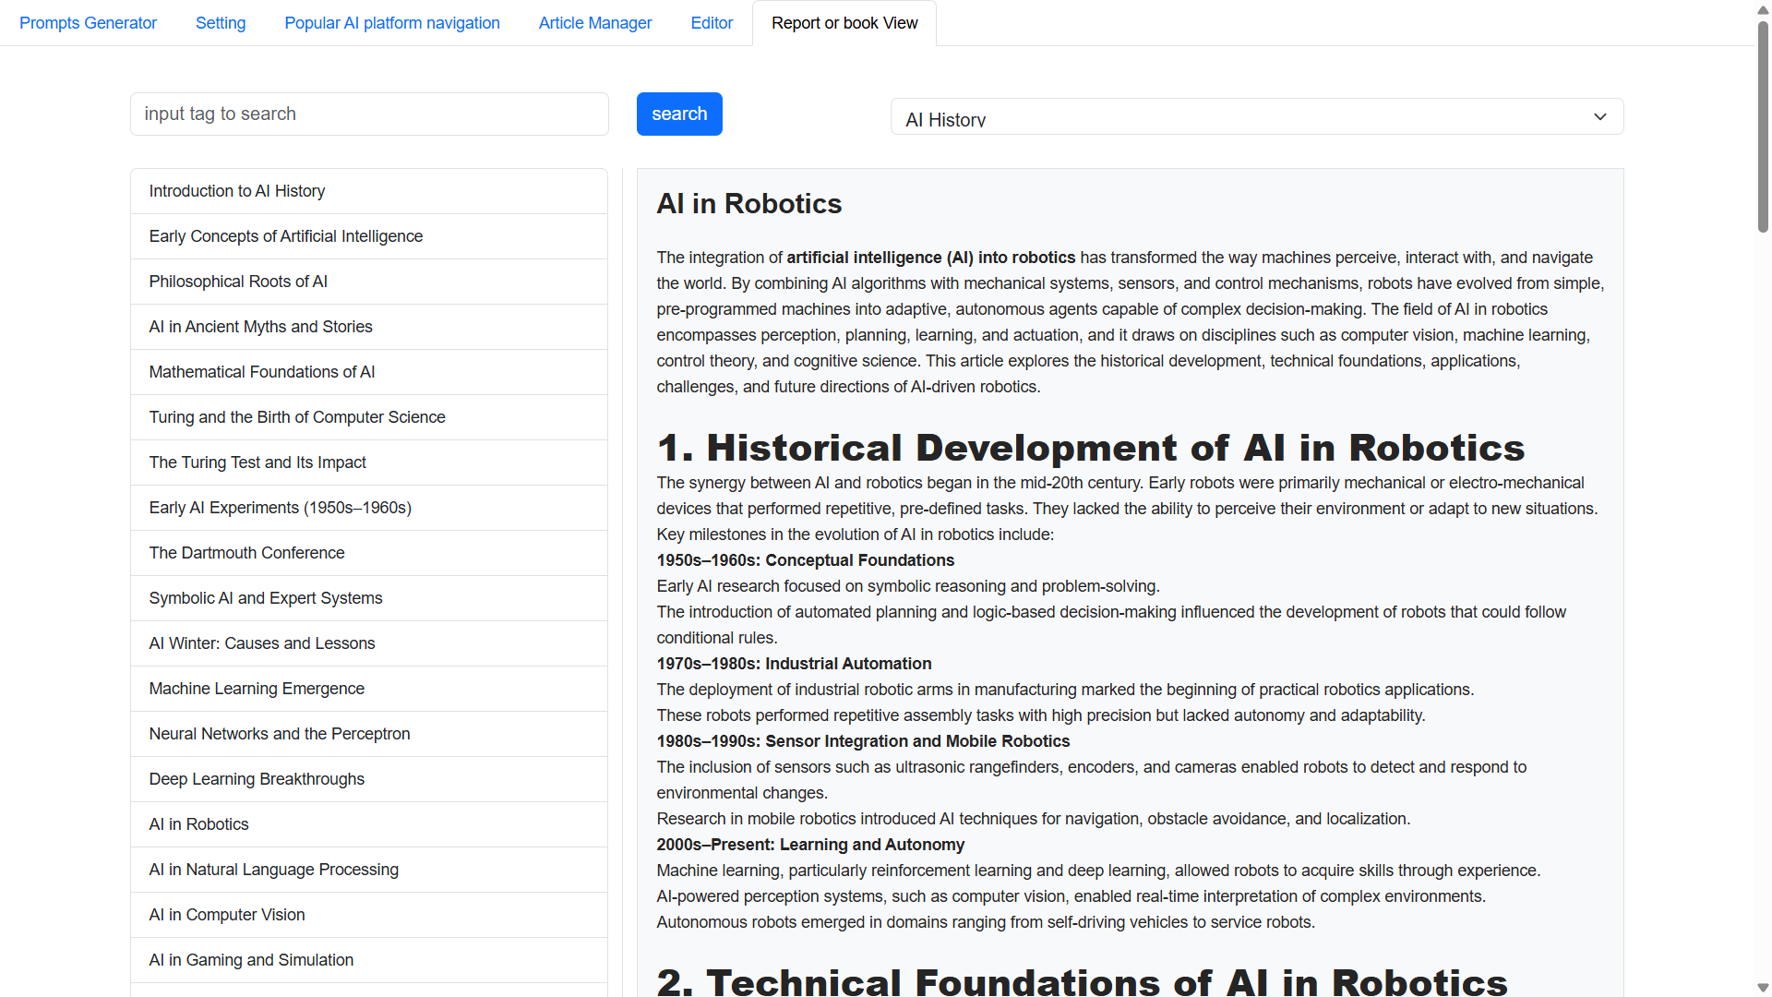1772x997 pixels.
Task: Switch to the Prompts Generator tab
Action: coord(88,23)
